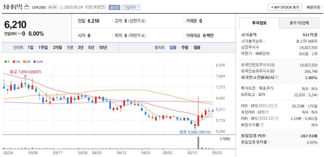Click the stock code 104200
Viewport: 324px width, 157px height.
pos(38,8)
